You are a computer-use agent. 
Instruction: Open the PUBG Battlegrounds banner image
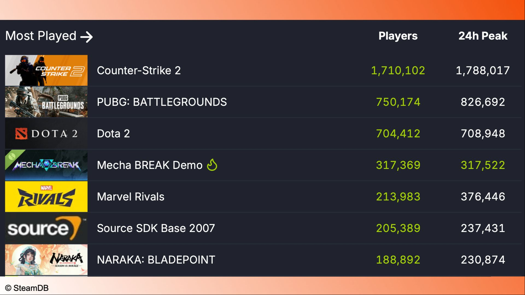pos(46,102)
